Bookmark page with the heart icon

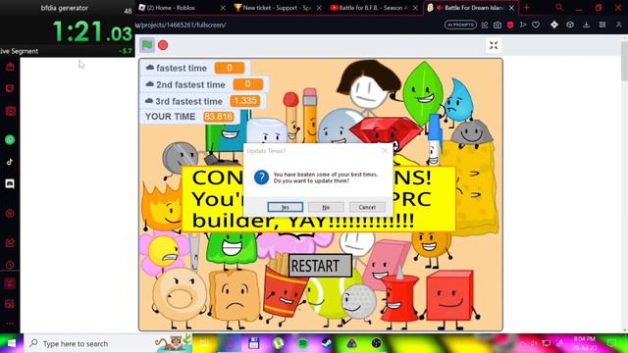click(x=536, y=25)
